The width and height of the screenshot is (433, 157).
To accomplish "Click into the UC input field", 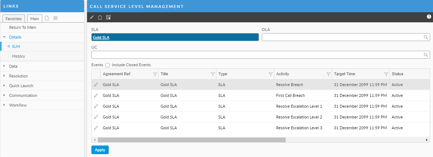I will tap(257, 55).
